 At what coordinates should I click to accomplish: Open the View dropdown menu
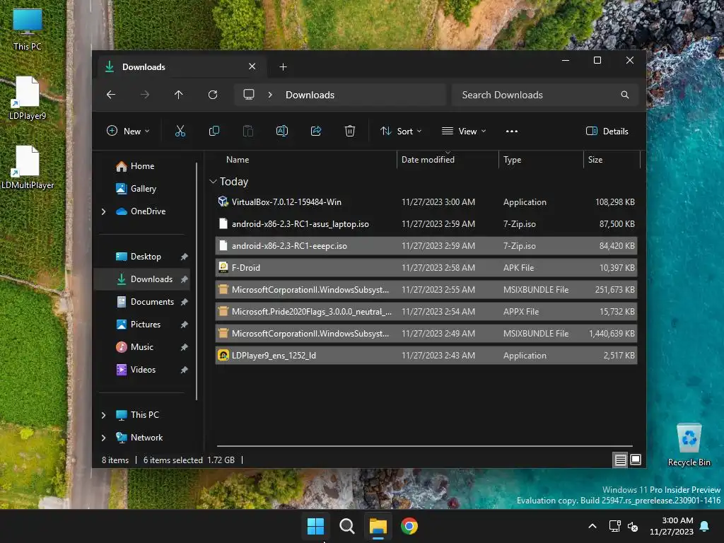click(x=464, y=131)
